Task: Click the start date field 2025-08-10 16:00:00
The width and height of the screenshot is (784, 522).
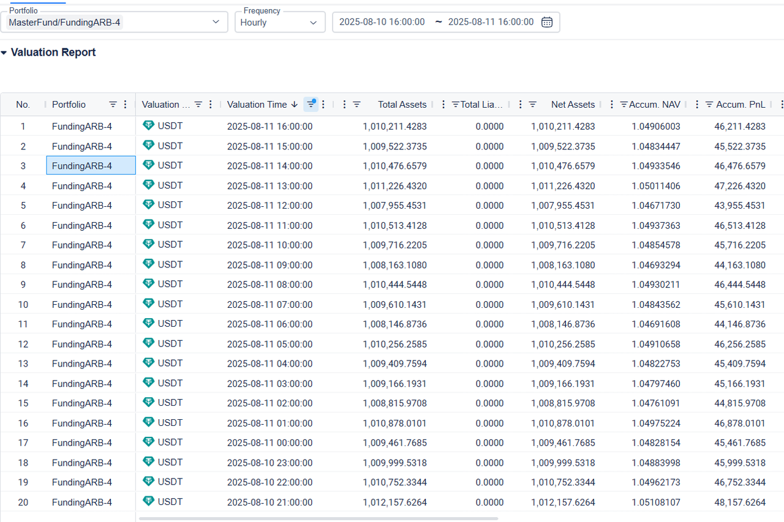Action: (382, 22)
